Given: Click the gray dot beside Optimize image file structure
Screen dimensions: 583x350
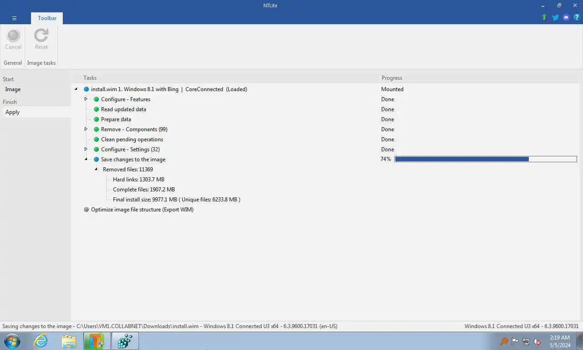Looking at the screenshot, I should pyautogui.click(x=86, y=210).
